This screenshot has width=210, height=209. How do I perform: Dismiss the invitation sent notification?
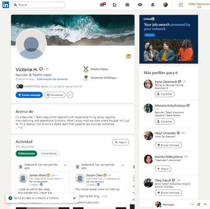pos(74,198)
